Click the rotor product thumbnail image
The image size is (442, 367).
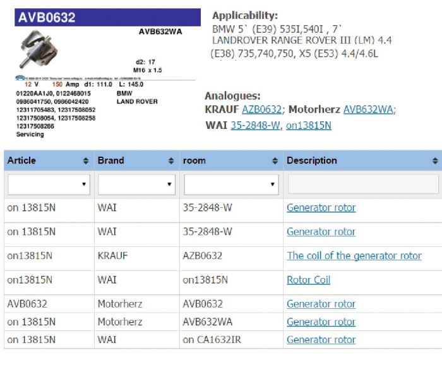pos(39,49)
